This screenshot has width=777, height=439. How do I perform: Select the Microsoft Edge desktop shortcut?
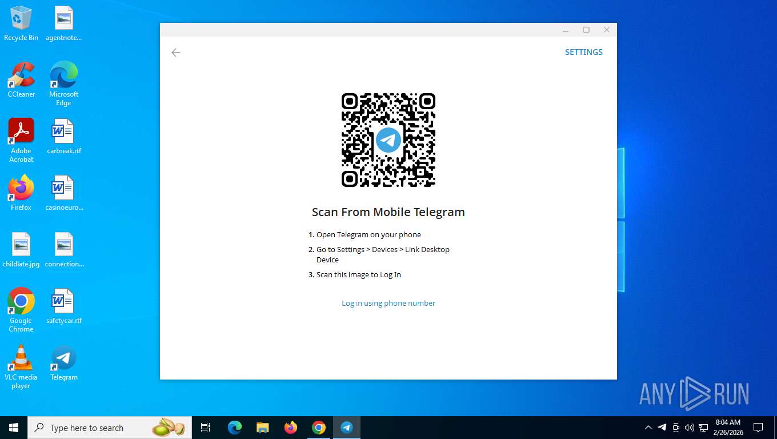pos(64,84)
